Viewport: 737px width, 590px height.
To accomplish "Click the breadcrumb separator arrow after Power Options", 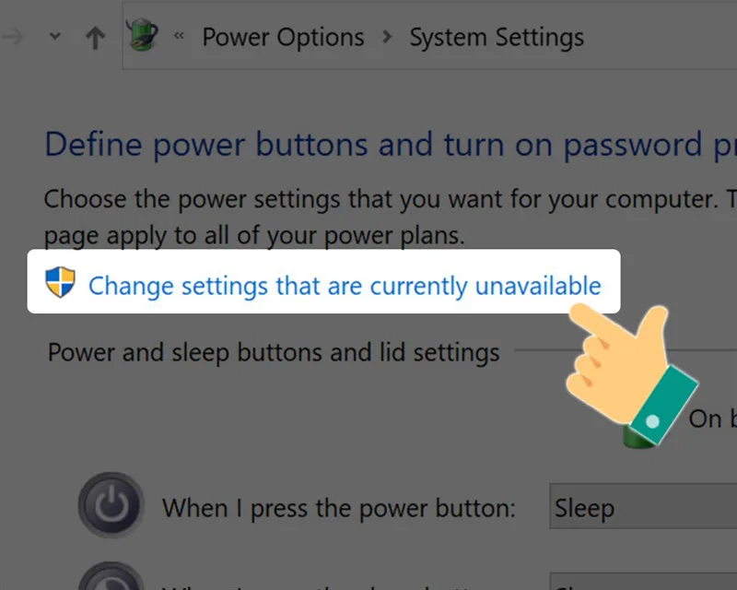I will 387,37.
